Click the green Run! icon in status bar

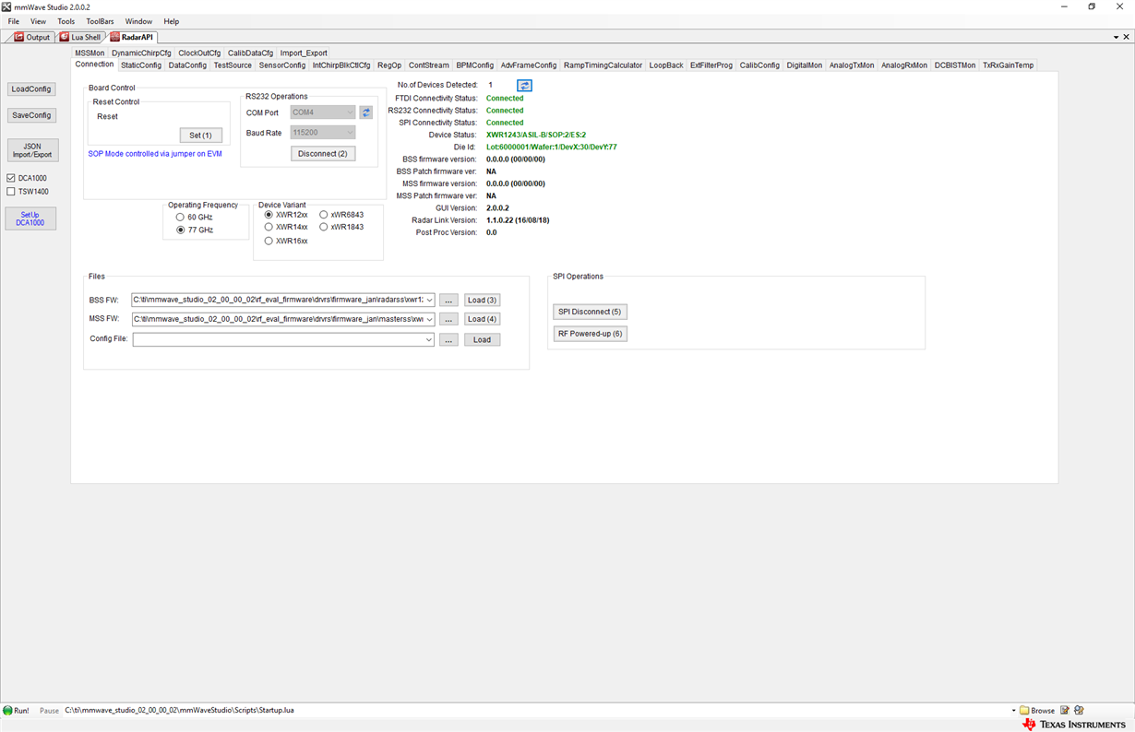[8, 711]
